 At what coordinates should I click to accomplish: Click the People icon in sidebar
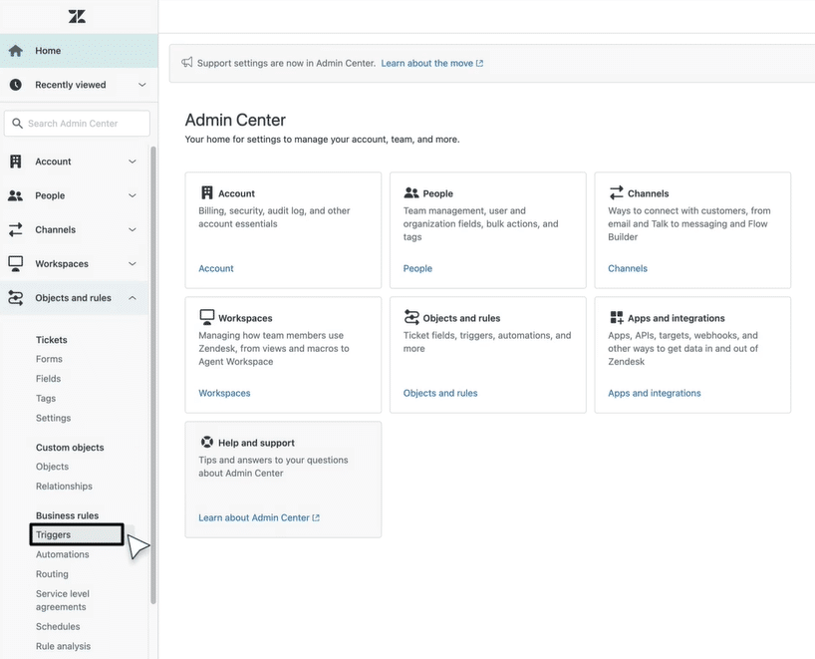click(16, 195)
